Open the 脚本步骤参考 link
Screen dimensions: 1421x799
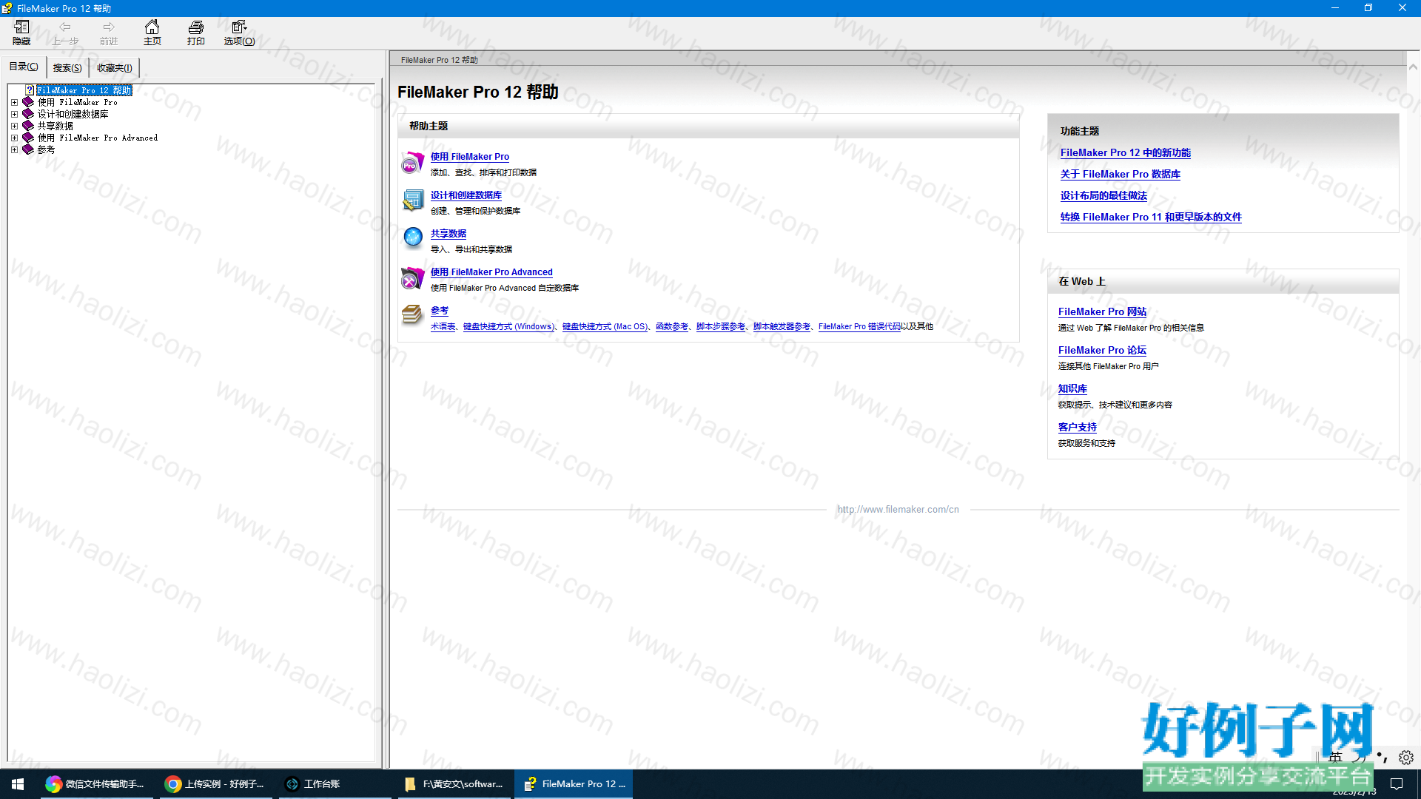720,326
